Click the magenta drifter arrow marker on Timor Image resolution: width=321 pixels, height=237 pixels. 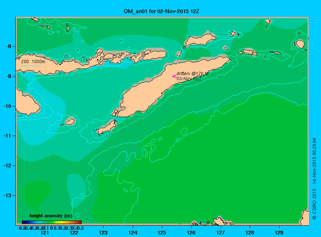pos(174,77)
